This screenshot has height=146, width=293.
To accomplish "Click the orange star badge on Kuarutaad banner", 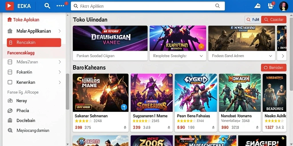I will [x=201, y=47].
